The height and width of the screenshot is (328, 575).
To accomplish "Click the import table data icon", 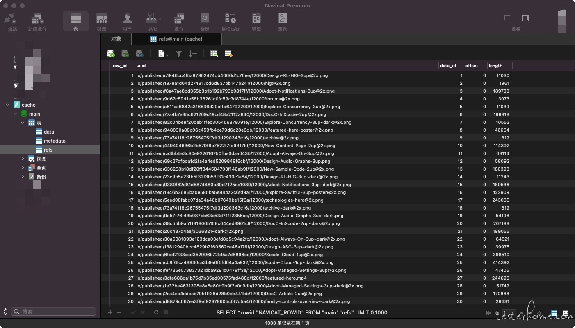I will 214,53.
